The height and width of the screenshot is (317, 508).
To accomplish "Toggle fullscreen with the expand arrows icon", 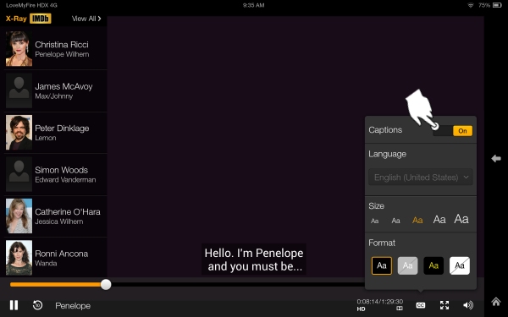I will [x=444, y=305].
